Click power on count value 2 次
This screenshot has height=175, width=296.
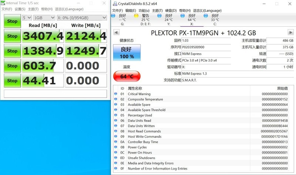(x=280, y=60)
